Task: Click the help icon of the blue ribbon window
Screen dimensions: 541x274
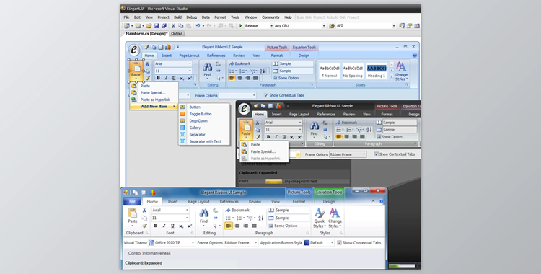Action: (415, 56)
